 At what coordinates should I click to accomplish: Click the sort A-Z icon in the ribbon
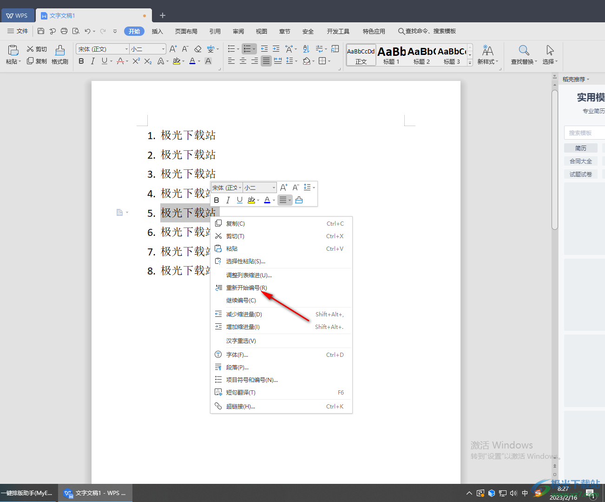pos(306,49)
